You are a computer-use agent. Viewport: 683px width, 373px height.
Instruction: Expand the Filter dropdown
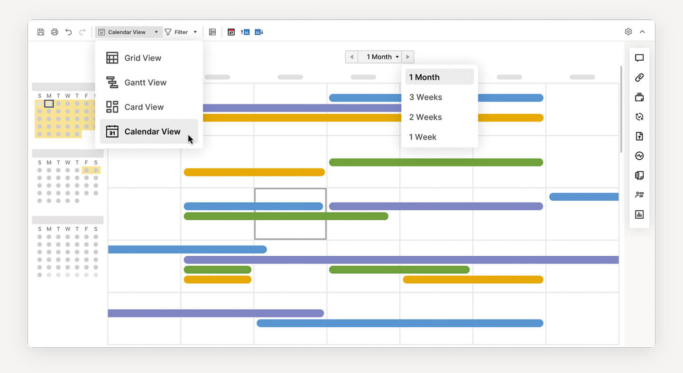coord(181,32)
